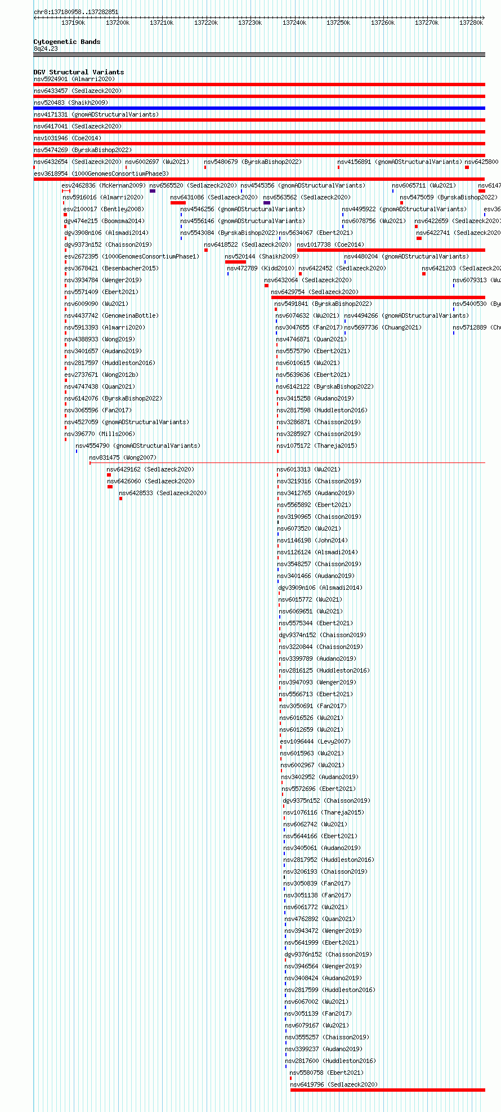Select the nsv396770 (Mills2006) label
This screenshot has width=501, height=1112.
point(99,434)
